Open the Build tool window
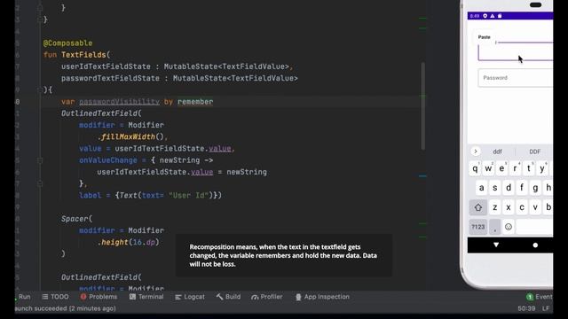568x319 pixels. click(x=228, y=297)
